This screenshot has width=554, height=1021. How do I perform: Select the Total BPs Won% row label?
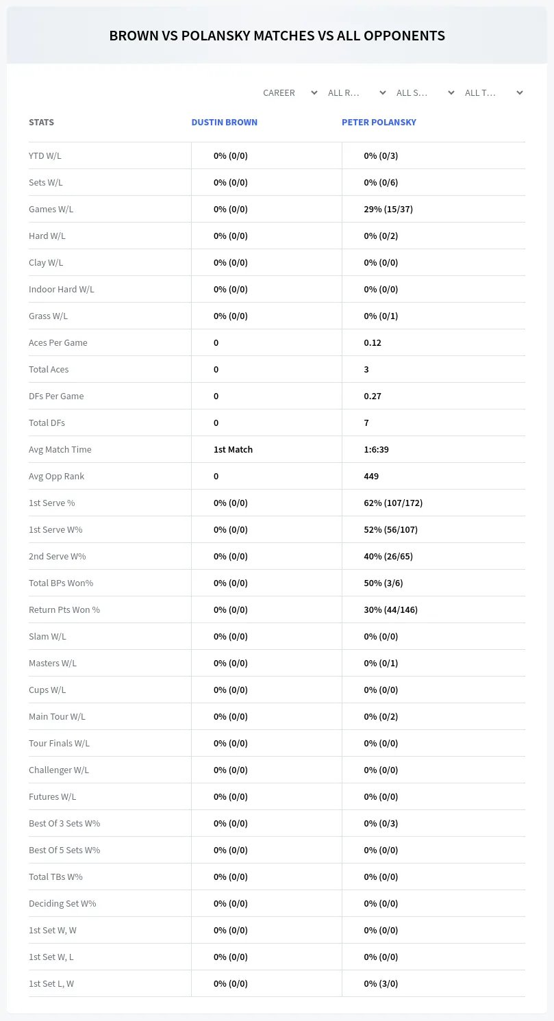tap(61, 583)
